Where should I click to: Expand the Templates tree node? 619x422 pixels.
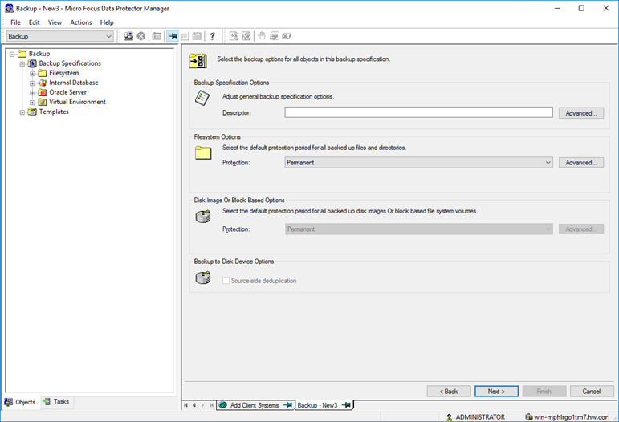(x=22, y=112)
